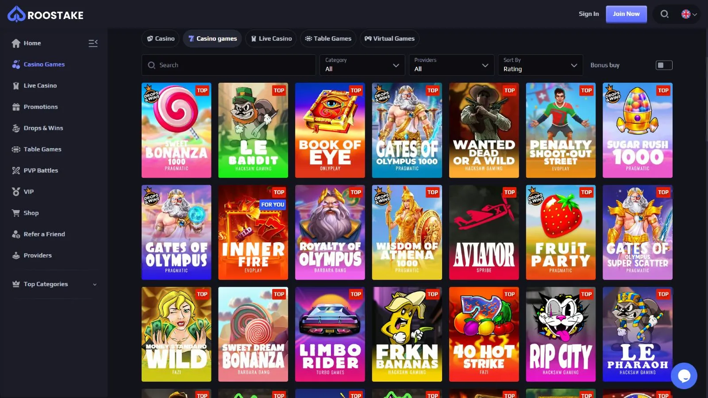Viewport: 708px width, 398px height.
Task: Change the Sort By Rating dropdown
Action: pyautogui.click(x=540, y=65)
